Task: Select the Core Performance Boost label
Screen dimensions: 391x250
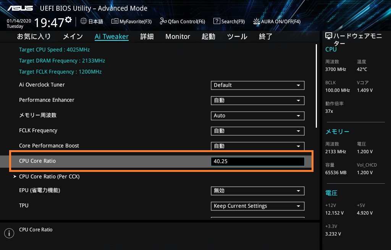Action: coord(49,146)
